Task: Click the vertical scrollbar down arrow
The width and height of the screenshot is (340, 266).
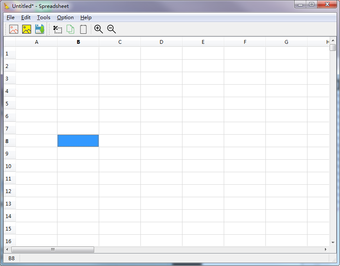Action: tap(333, 243)
